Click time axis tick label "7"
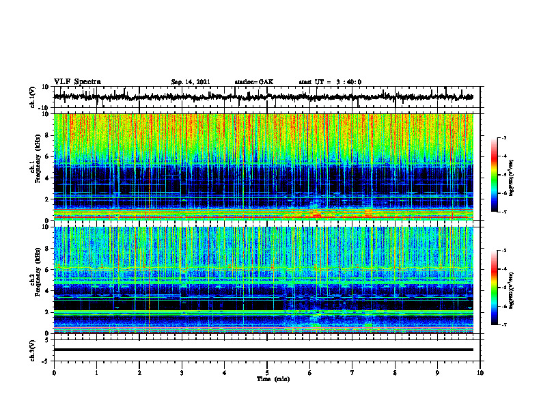The height and width of the screenshot is (418, 541). [x=352, y=373]
